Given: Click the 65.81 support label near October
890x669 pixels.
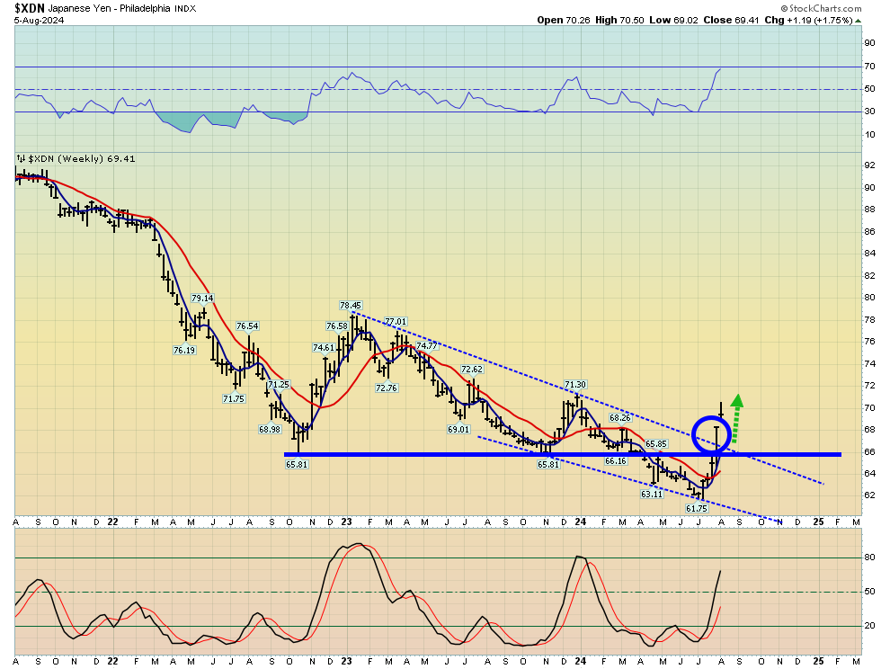Looking at the screenshot, I should pos(297,464).
